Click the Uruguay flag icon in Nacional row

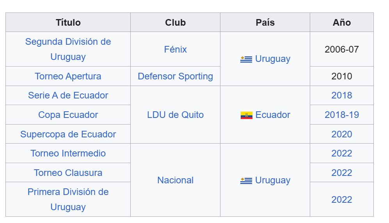point(246,181)
